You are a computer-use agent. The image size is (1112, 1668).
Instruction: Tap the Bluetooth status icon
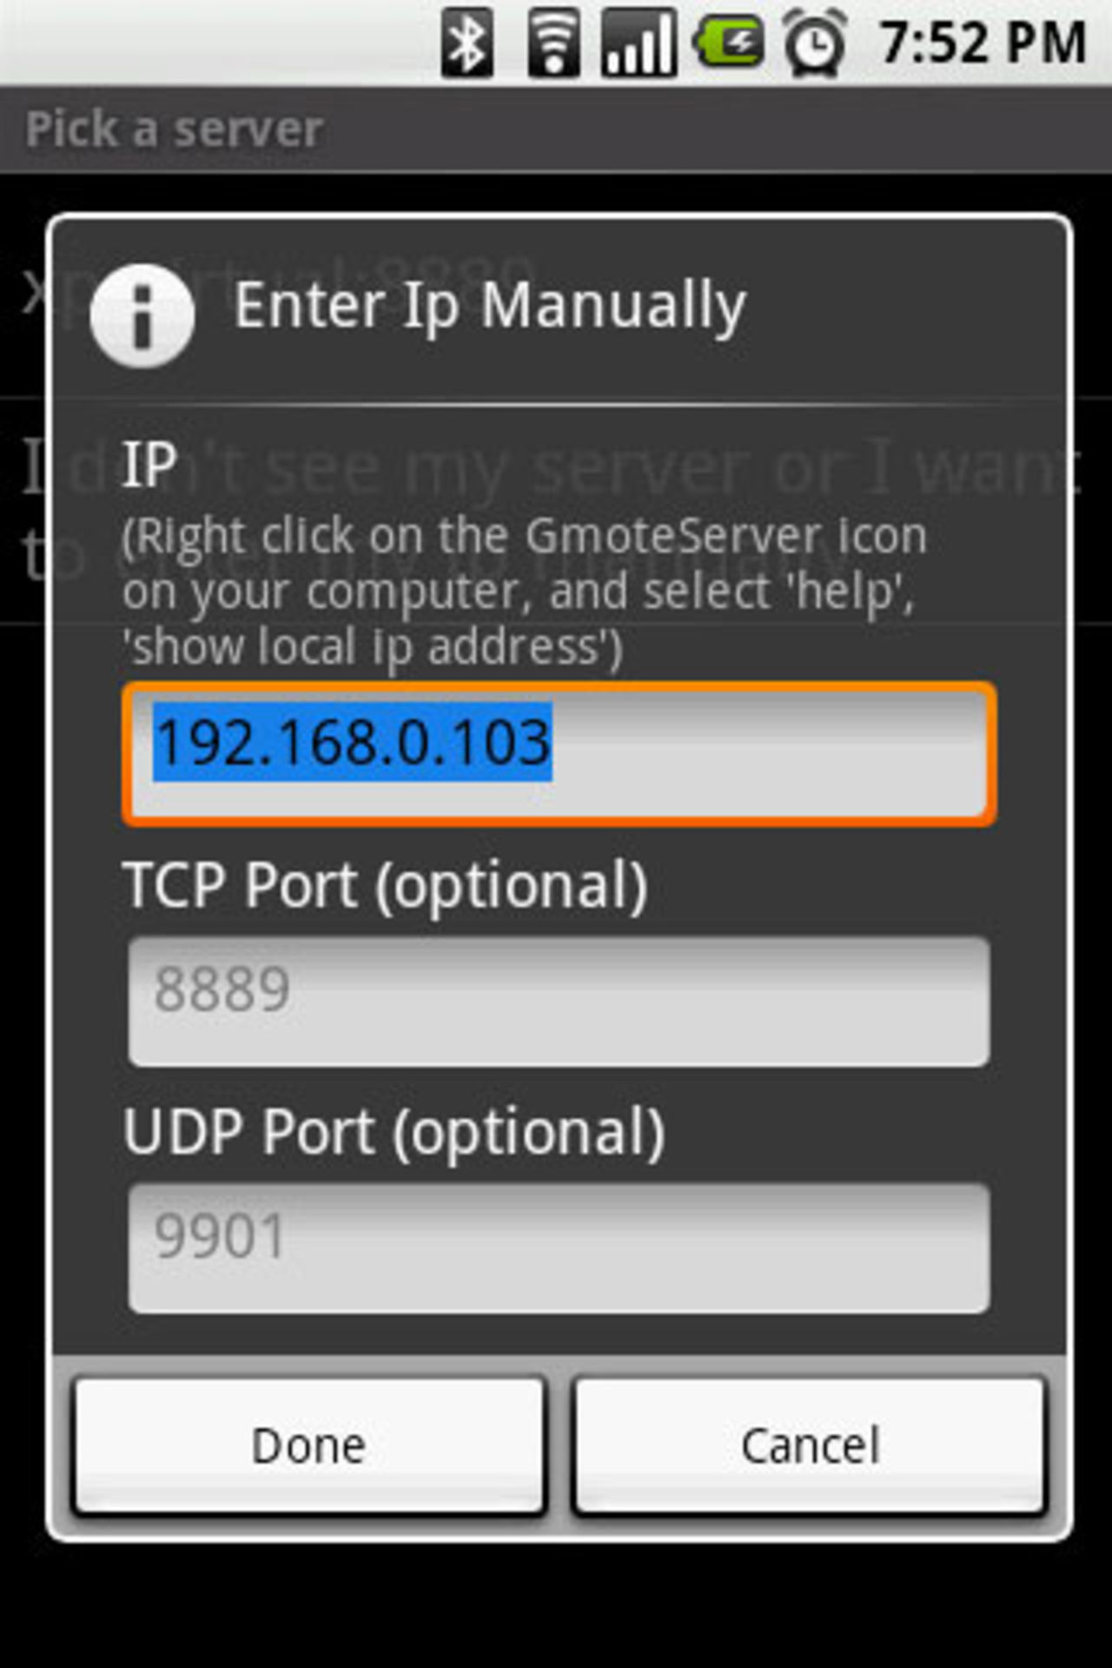(467, 42)
